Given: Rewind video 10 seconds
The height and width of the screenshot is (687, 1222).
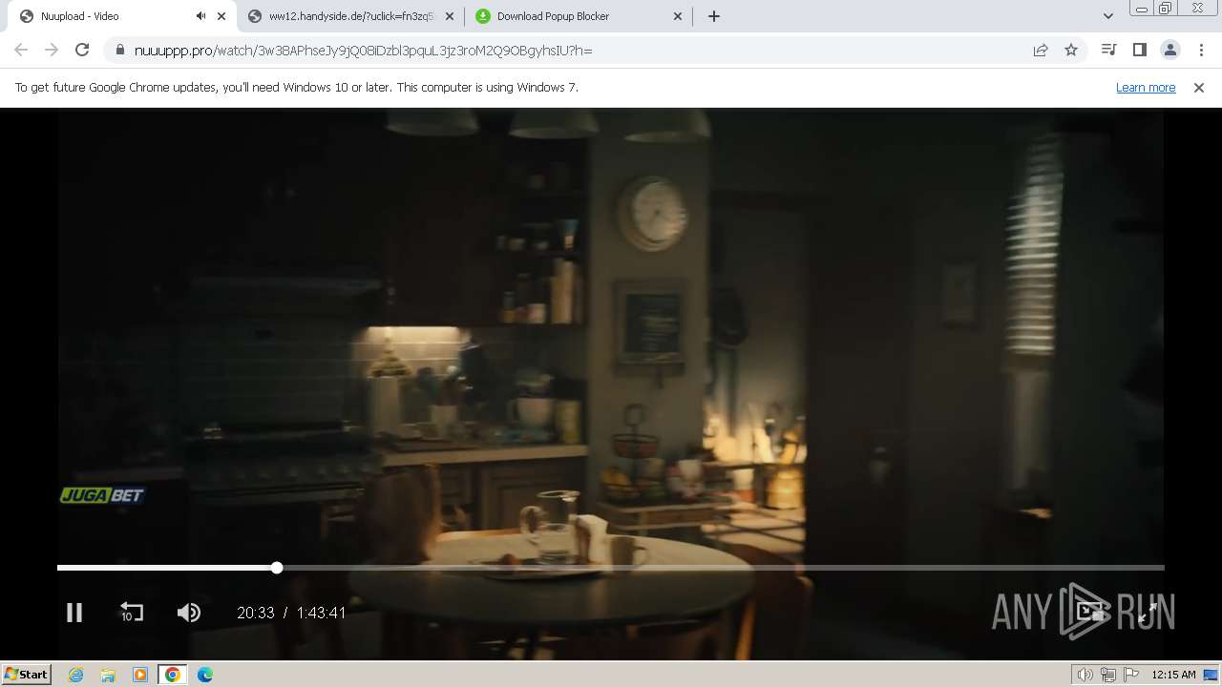Looking at the screenshot, I should tap(132, 613).
